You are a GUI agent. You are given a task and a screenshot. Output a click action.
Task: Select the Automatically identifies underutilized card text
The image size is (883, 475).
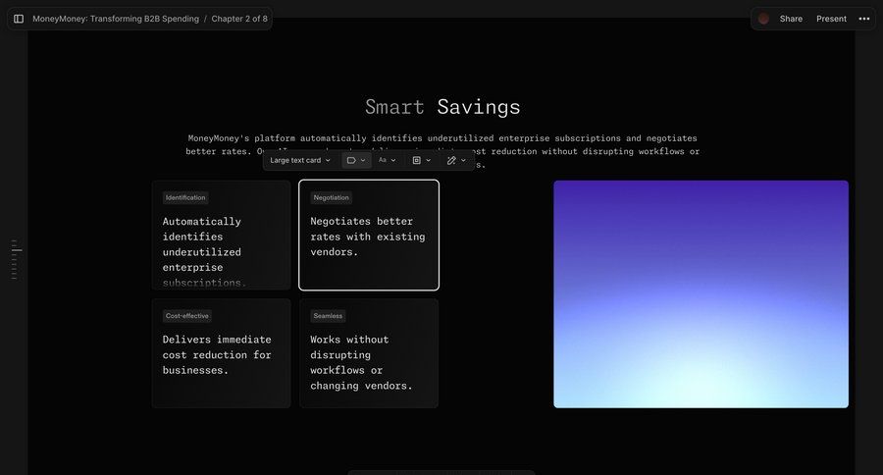pyautogui.click(x=203, y=252)
